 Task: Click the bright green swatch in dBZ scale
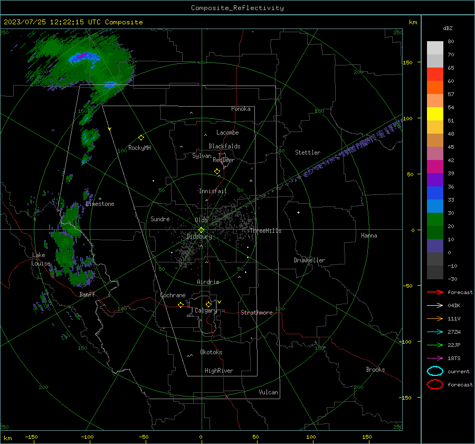pos(435,219)
